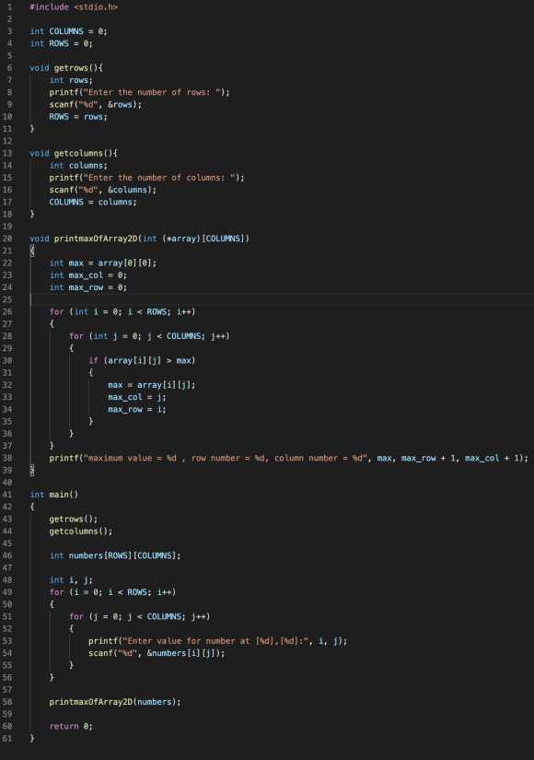Click the scanf("%d", &columns); statement
Screen dimensions: 534x760
pyautogui.click(x=103, y=190)
